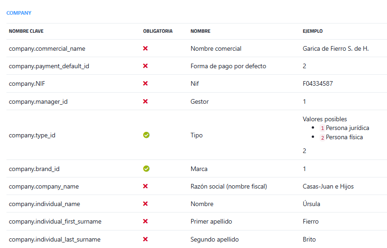Click the company.brand_id key name

(x=34, y=169)
